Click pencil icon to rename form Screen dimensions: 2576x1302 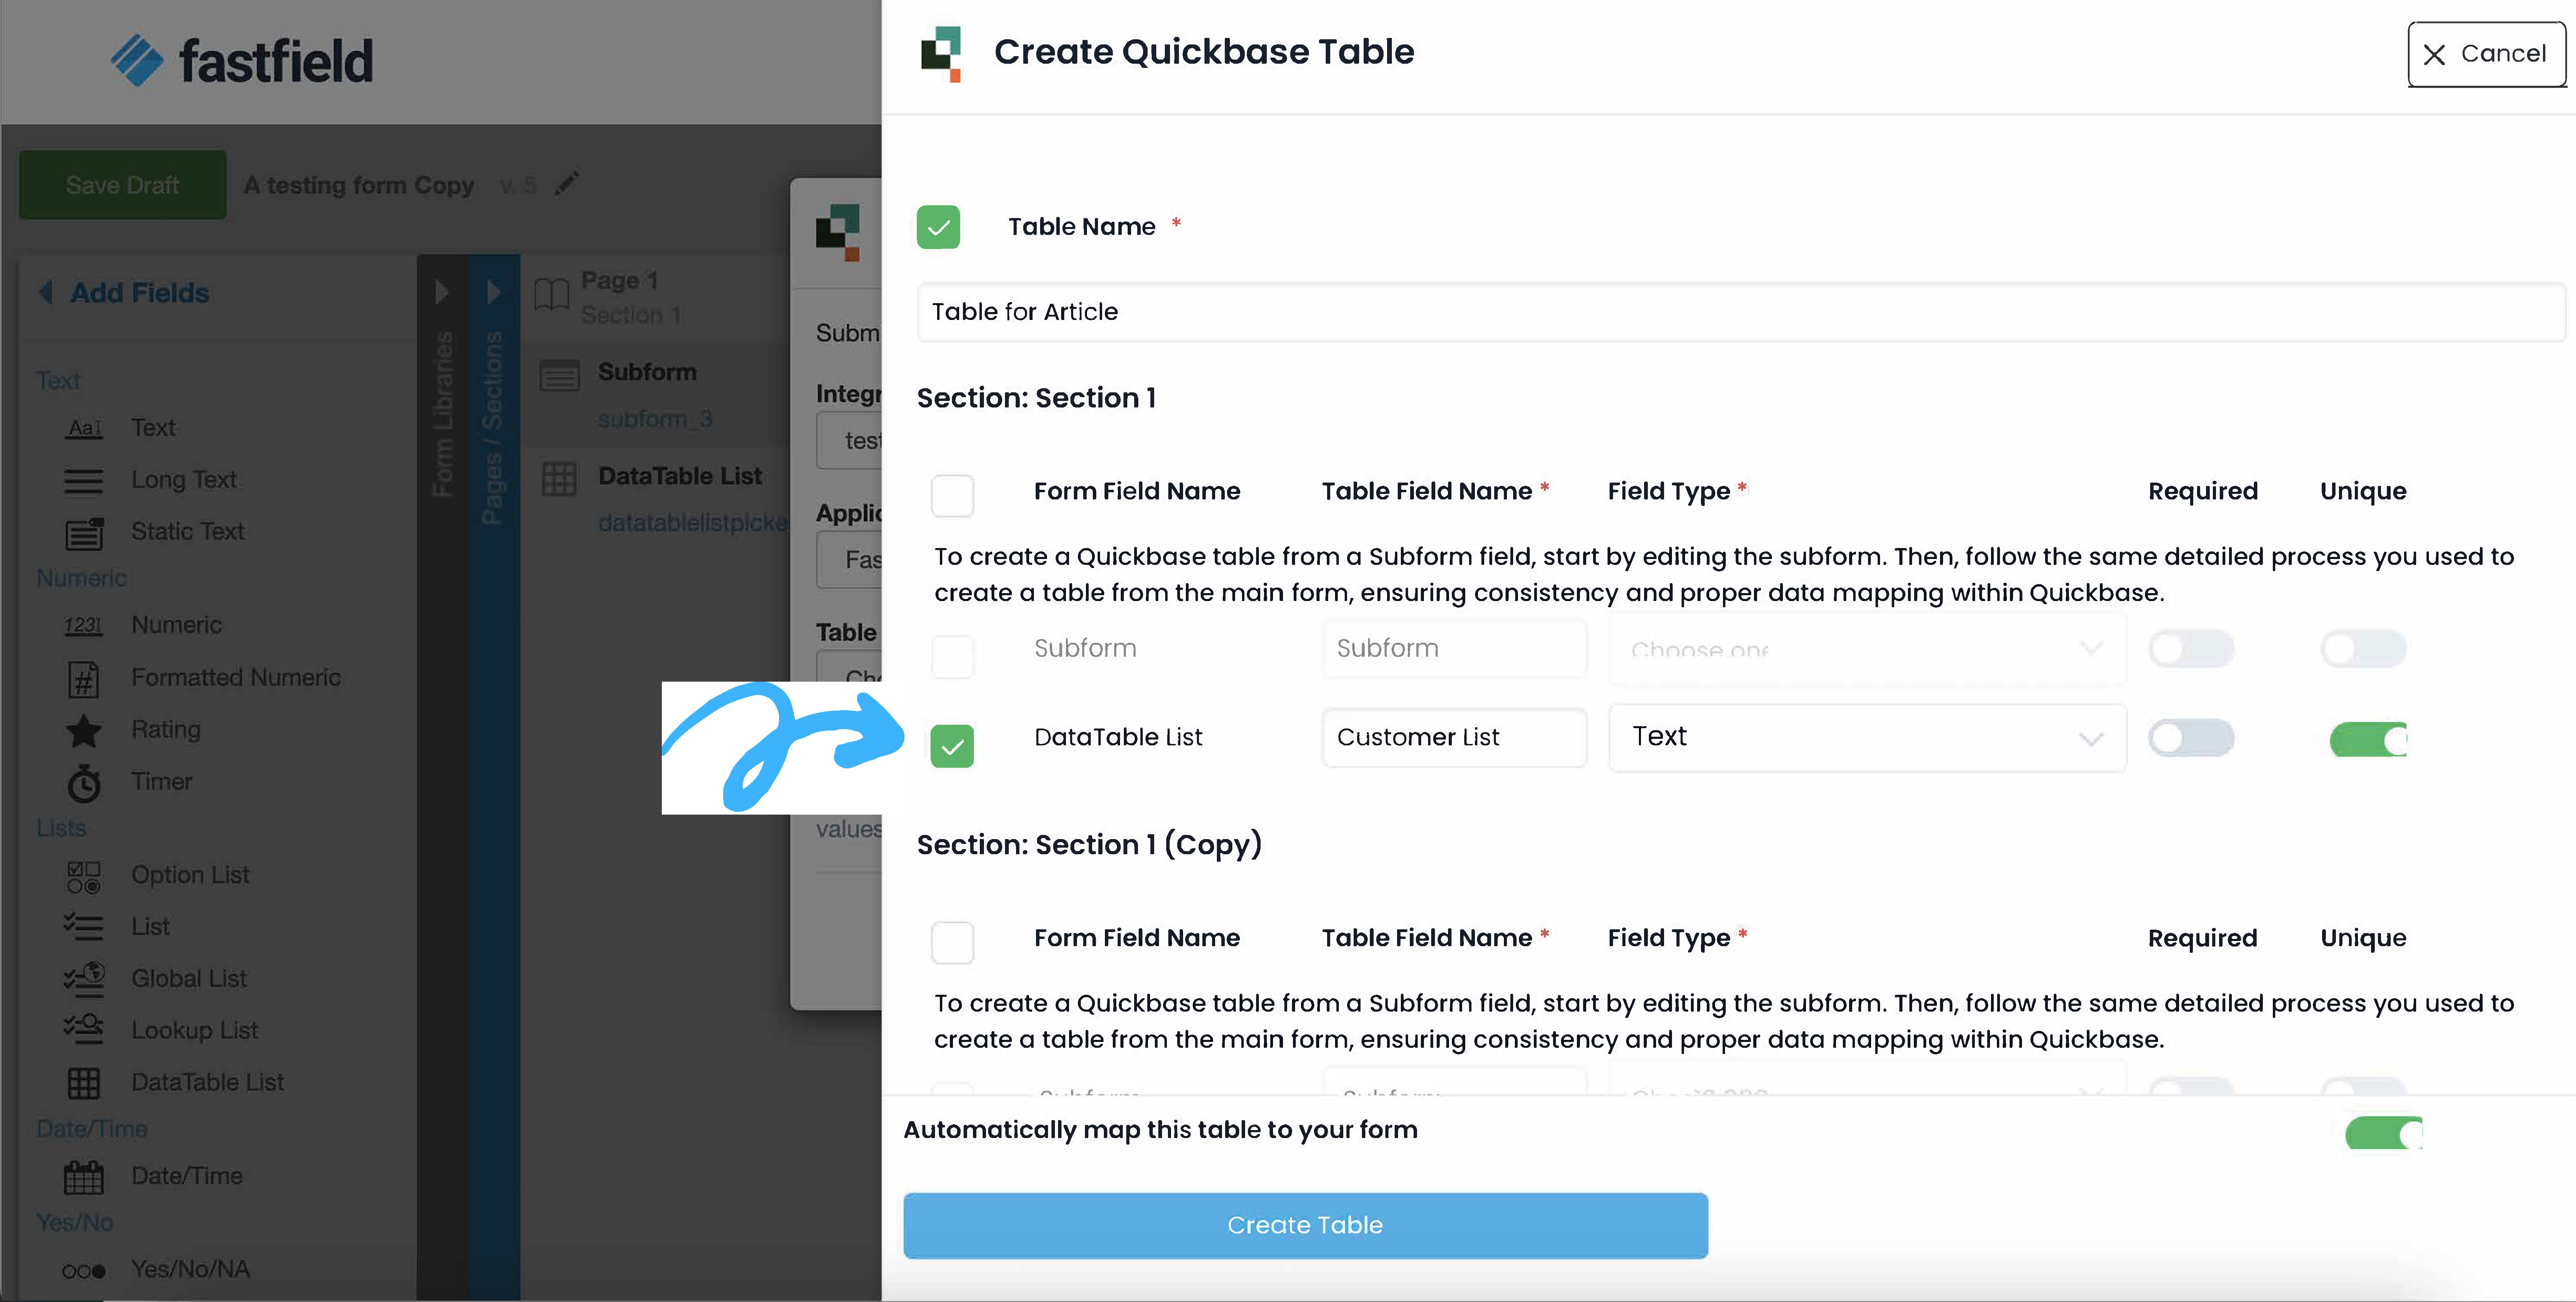click(x=567, y=184)
